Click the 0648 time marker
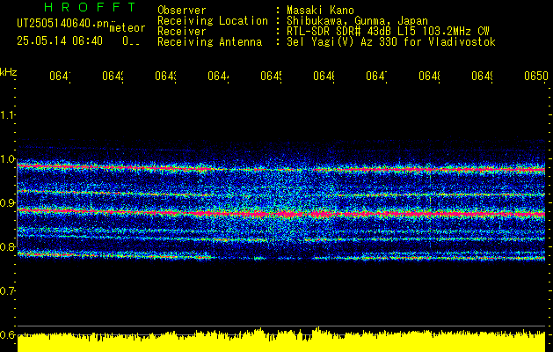553x352 pixels. (x=429, y=76)
